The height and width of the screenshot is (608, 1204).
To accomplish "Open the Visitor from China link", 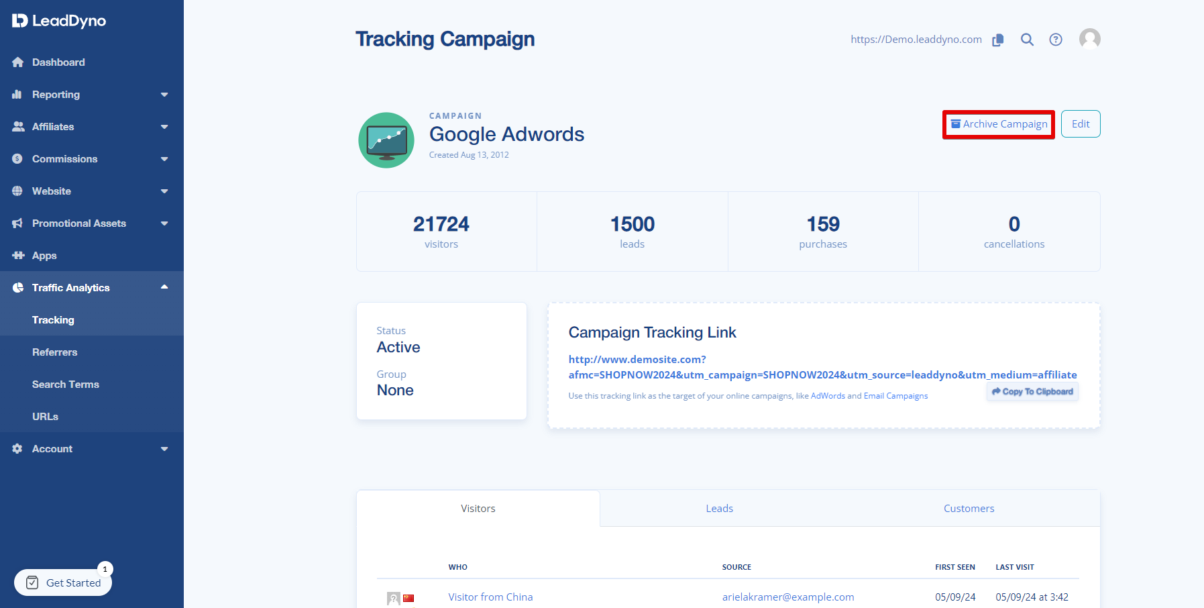I will pyautogui.click(x=490, y=597).
